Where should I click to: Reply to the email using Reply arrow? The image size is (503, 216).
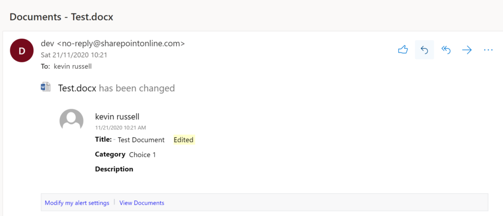click(x=424, y=50)
